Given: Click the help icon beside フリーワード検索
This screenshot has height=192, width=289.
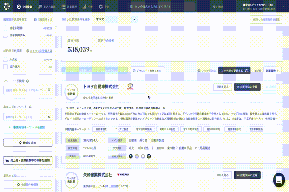Looking at the screenshot, I should click(27, 81).
